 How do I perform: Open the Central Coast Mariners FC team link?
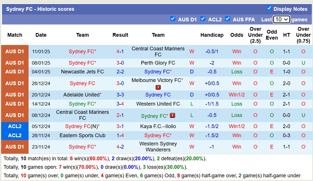tap(158, 52)
